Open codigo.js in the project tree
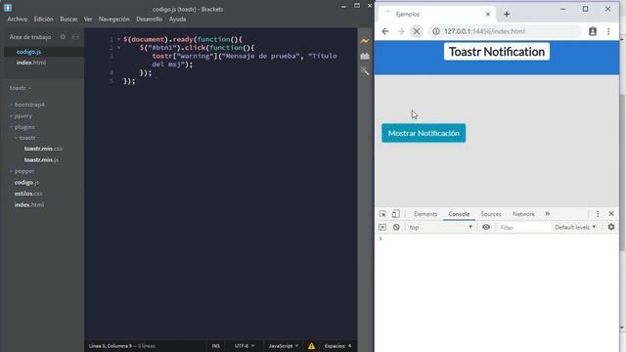The width and height of the screenshot is (626, 352). (26, 182)
